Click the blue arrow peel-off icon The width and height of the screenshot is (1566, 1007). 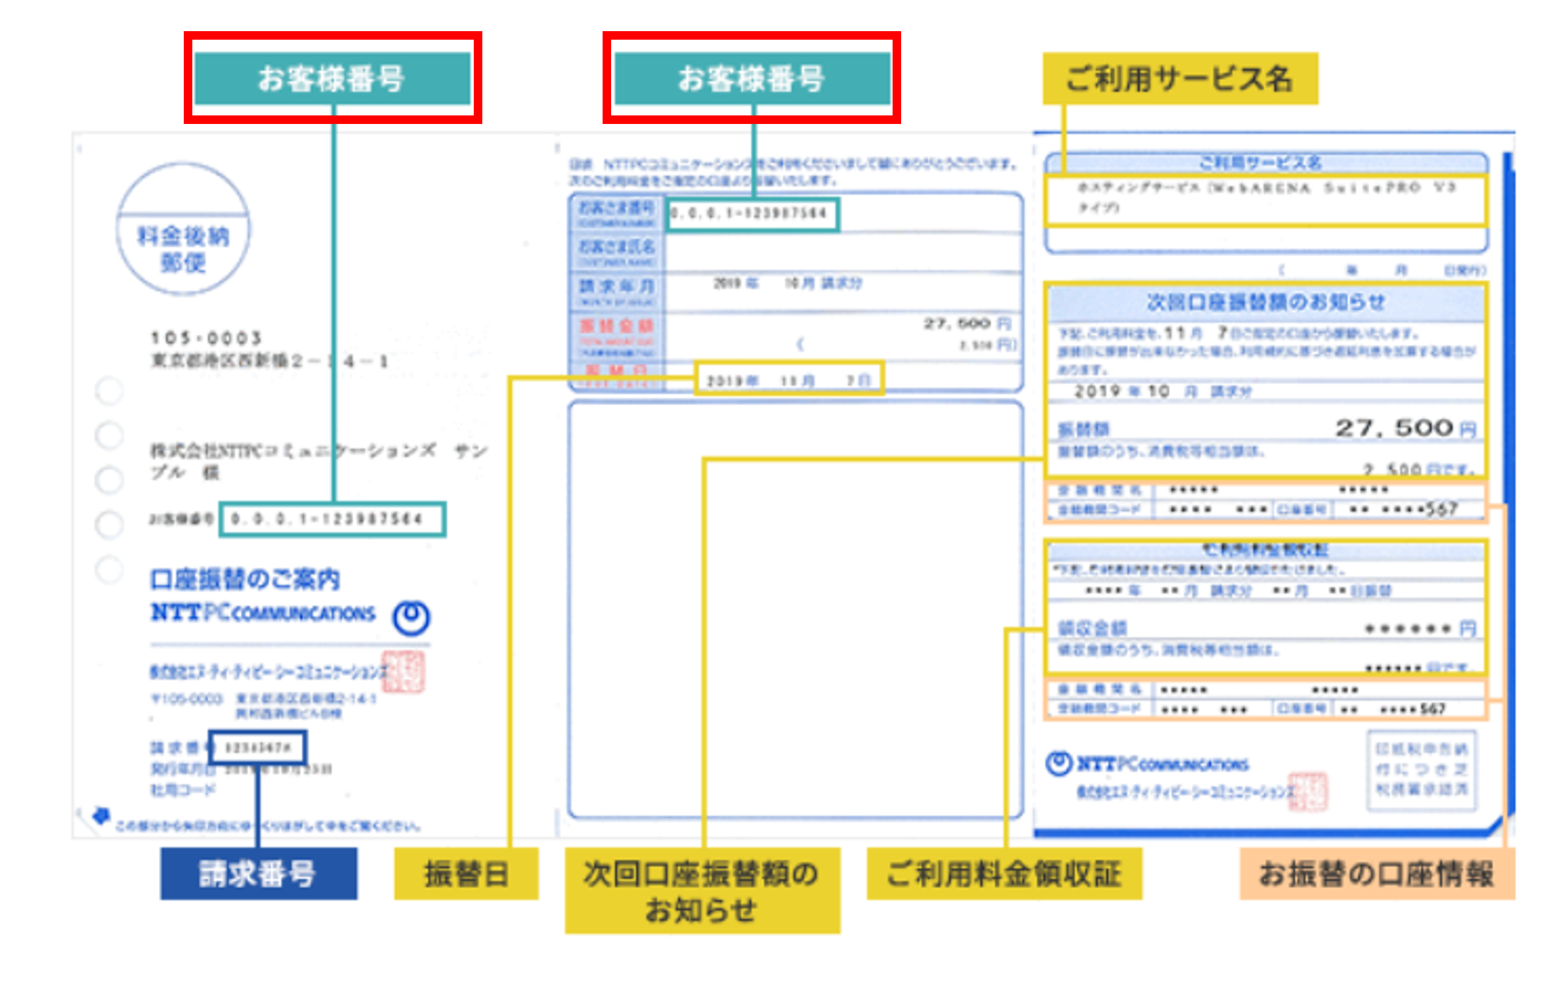click(101, 815)
